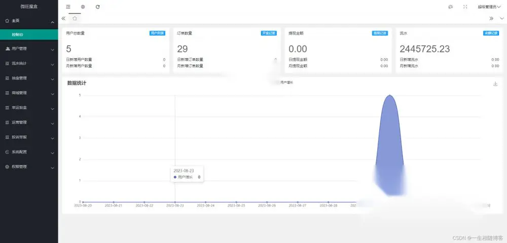Click the total users value 5
Image resolution: width=507 pixels, height=243 pixels.
(x=68, y=49)
